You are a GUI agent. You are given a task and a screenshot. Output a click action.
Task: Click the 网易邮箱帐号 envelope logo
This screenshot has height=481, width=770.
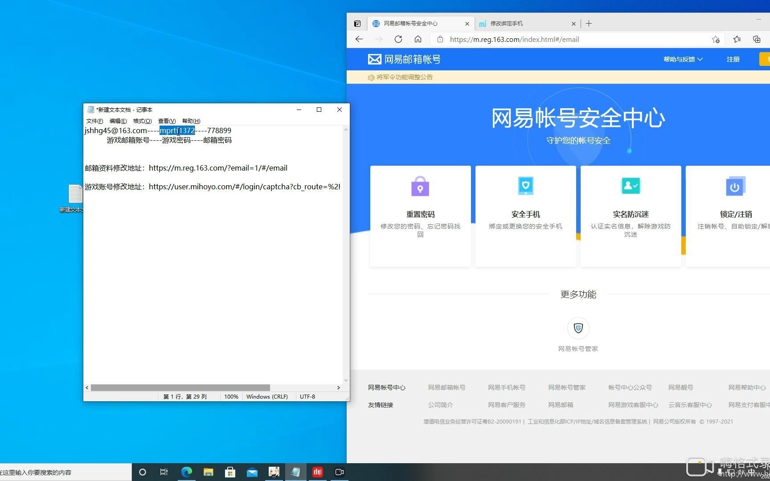click(x=404, y=59)
